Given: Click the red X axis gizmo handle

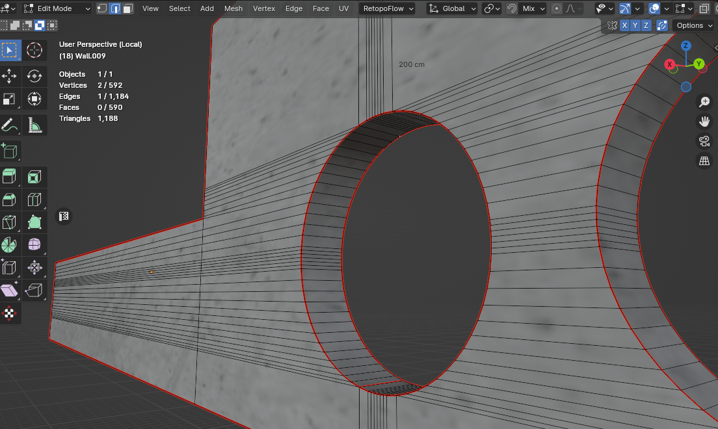Looking at the screenshot, I should pos(669,64).
